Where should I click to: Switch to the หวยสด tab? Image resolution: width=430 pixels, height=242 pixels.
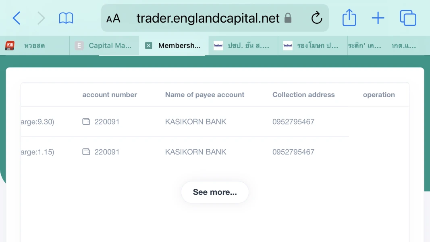pyautogui.click(x=34, y=46)
